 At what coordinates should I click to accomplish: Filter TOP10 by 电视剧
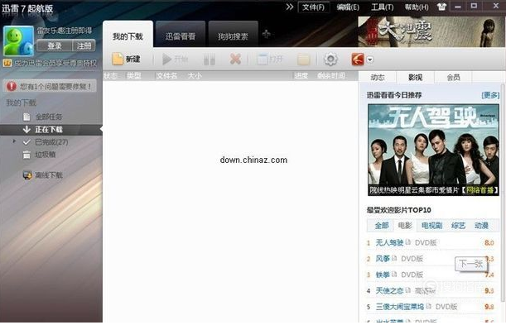[431, 226]
